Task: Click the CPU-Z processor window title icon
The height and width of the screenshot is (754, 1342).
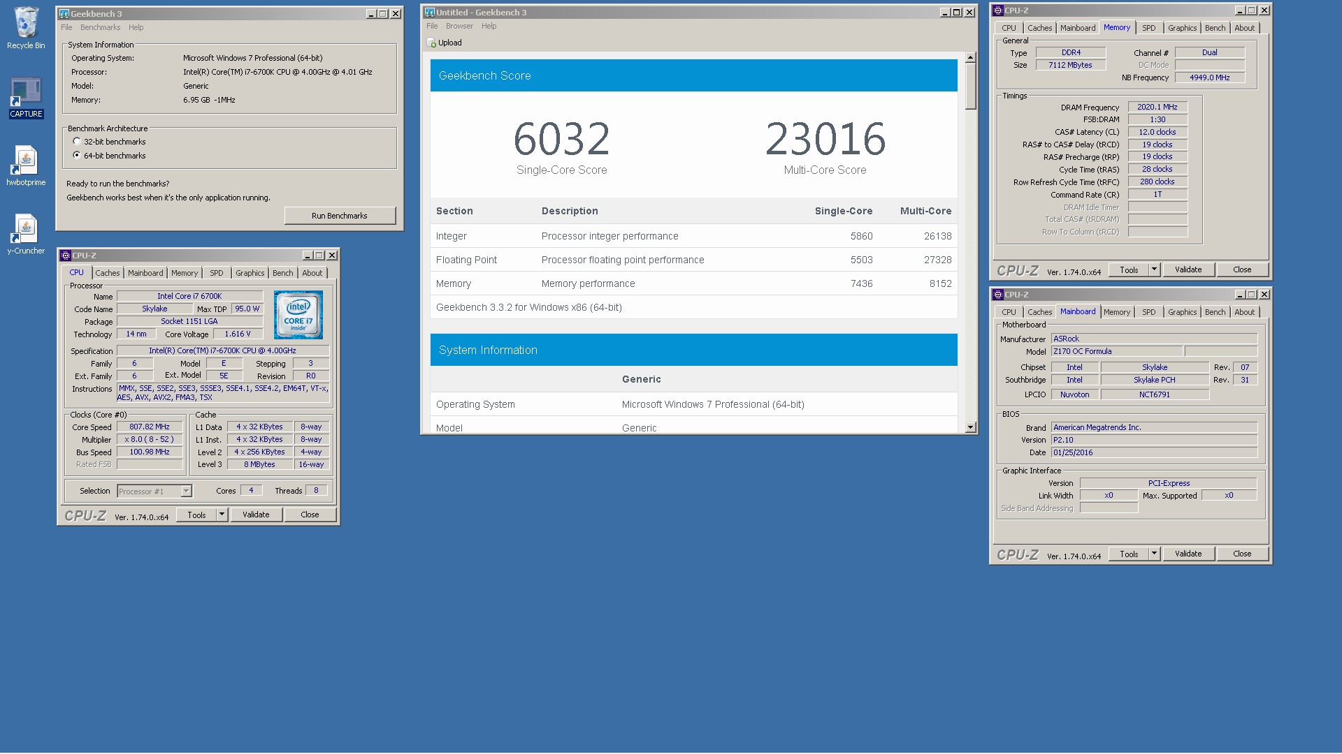Action: (66, 256)
